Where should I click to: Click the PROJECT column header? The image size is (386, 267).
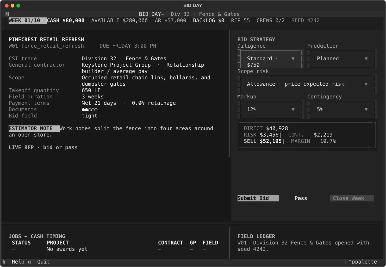pos(58,243)
